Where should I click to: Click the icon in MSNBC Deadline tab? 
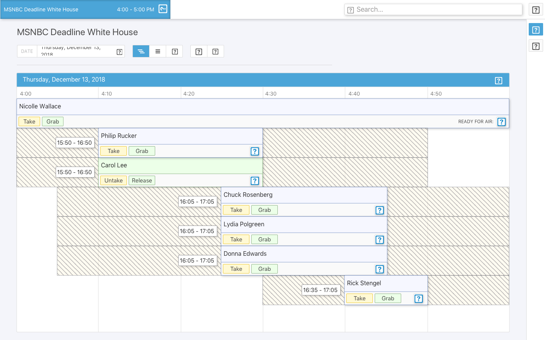[x=163, y=9]
